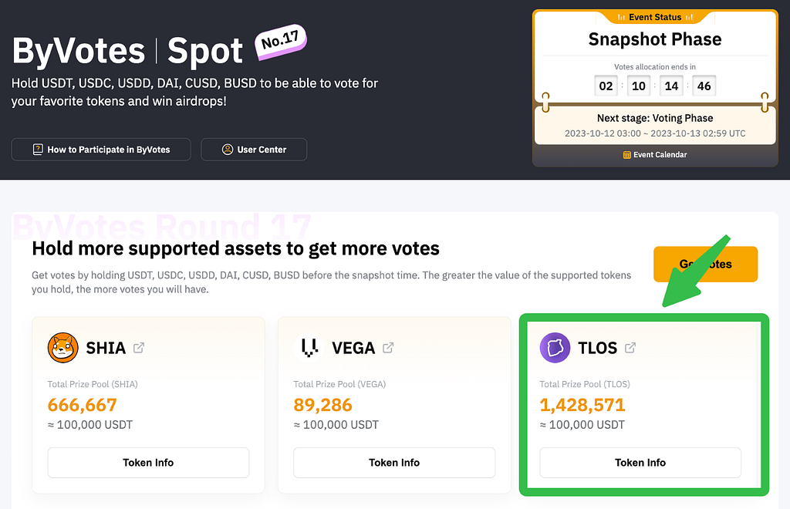Screen dimensions: 790x509
Task: Click the VEGA token logo
Action: click(309, 348)
